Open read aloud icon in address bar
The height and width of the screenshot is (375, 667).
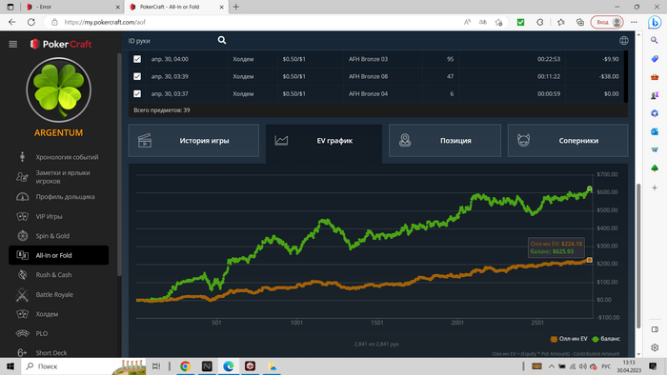point(467,22)
